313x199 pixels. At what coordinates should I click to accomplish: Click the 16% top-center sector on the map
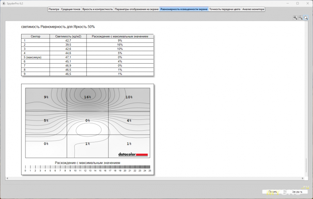87,97
